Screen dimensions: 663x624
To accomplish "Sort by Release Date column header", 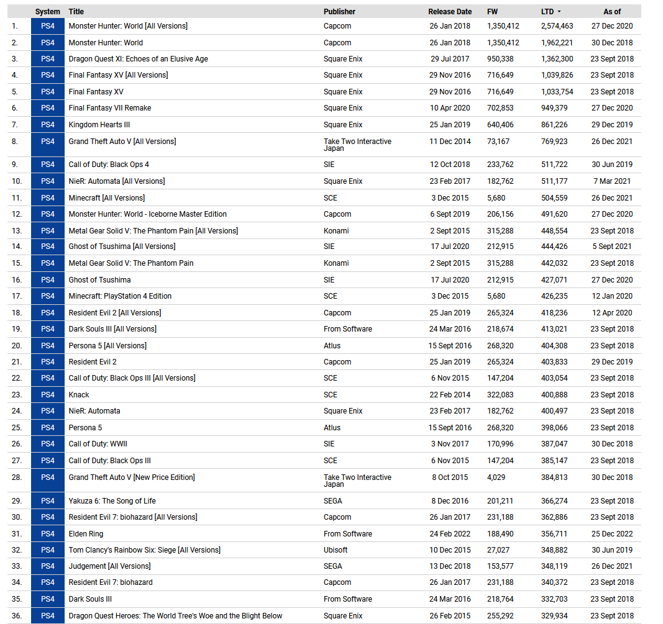I will point(450,12).
